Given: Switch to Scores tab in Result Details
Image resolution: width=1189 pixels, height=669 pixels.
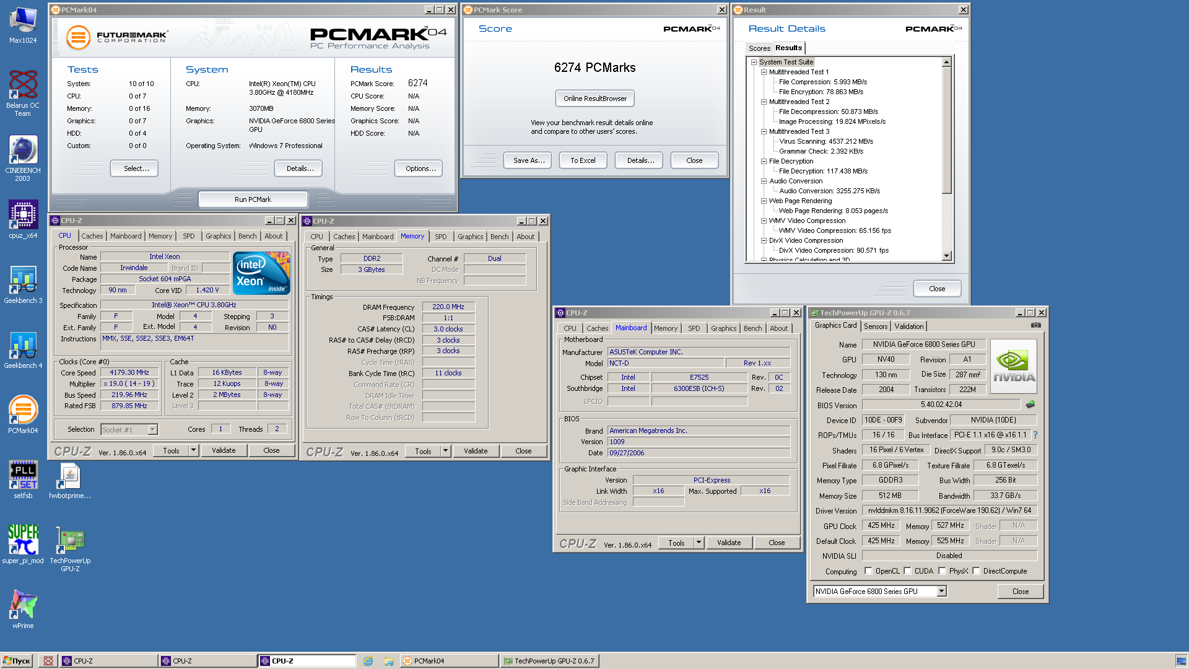Looking at the screenshot, I should (759, 48).
